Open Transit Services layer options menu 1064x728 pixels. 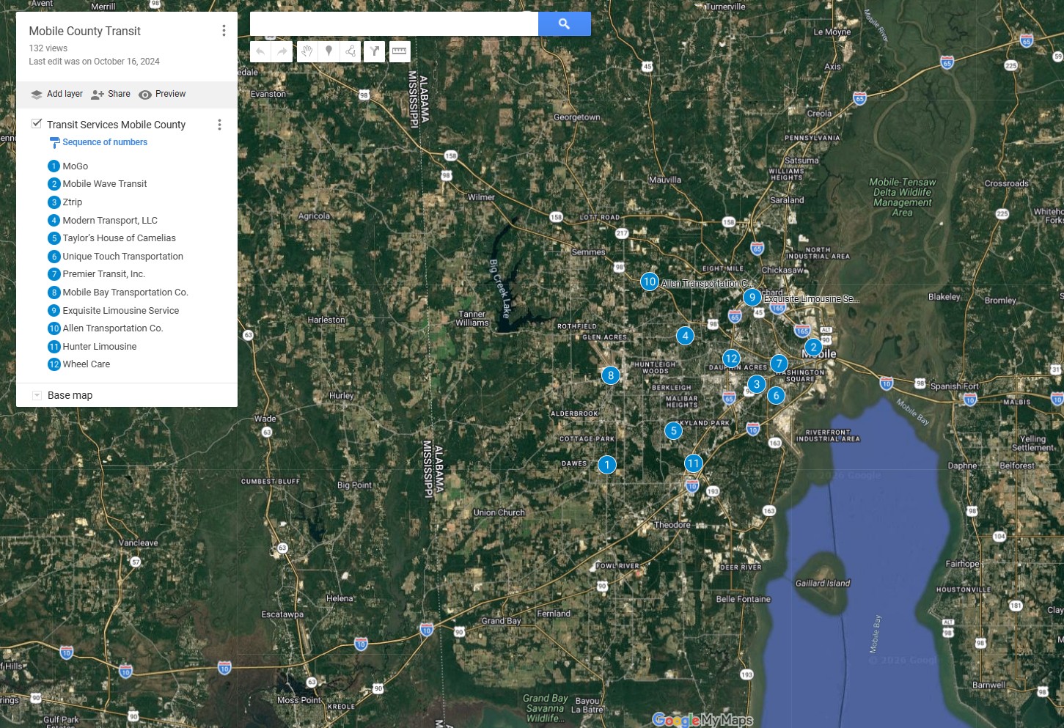pos(219,125)
